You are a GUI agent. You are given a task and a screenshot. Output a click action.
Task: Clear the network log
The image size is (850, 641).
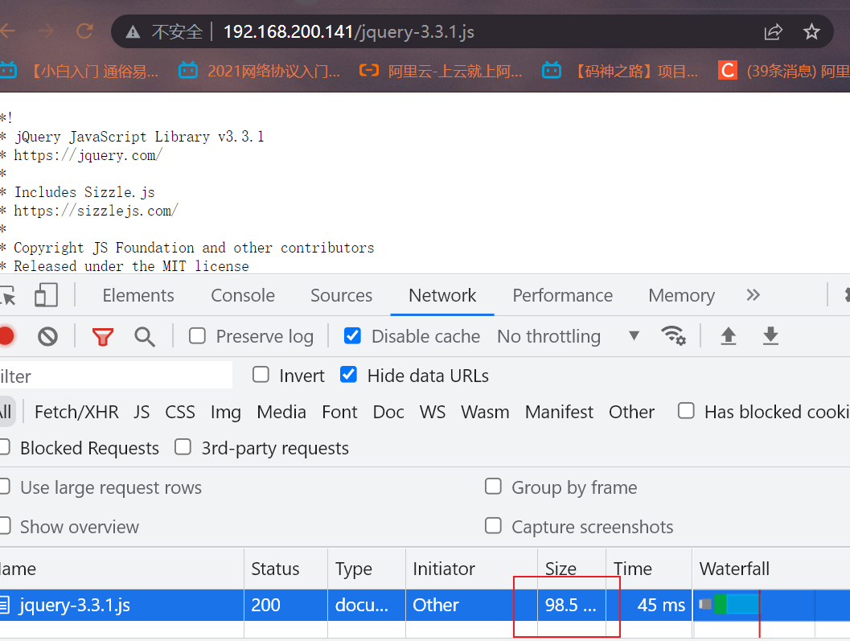[x=47, y=336]
